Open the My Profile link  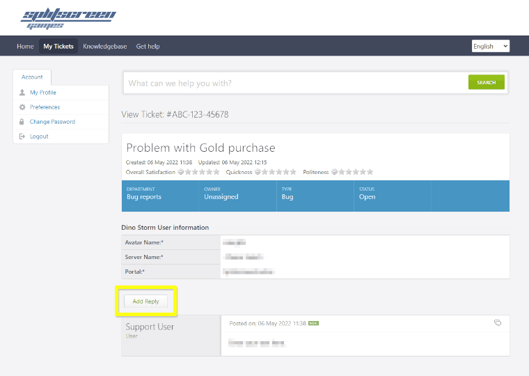point(43,93)
